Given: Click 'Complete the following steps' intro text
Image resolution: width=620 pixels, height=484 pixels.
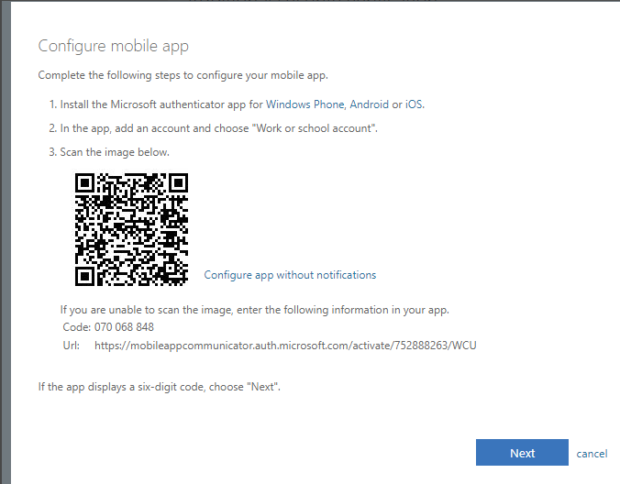Looking at the screenshot, I should tap(183, 75).
